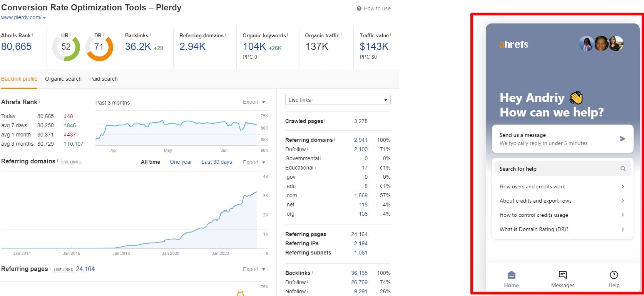644x296 pixels.
Task: Click the Referring pages 24,164 link
Action: 85,269
